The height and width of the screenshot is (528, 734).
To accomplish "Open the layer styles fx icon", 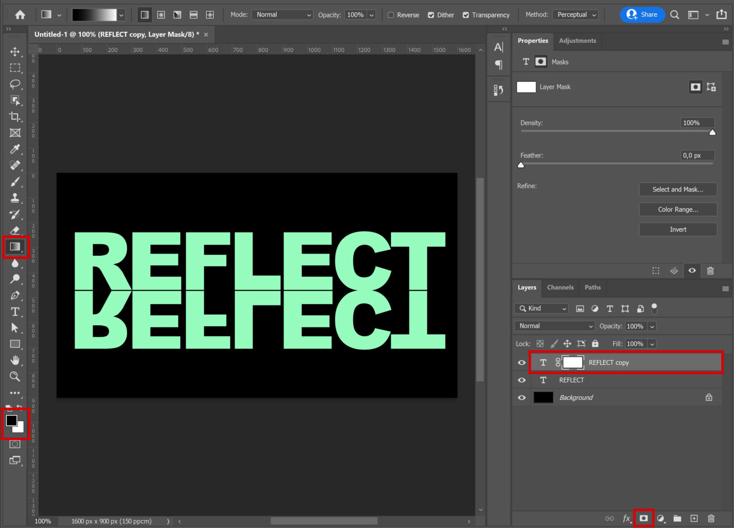I will [x=626, y=518].
